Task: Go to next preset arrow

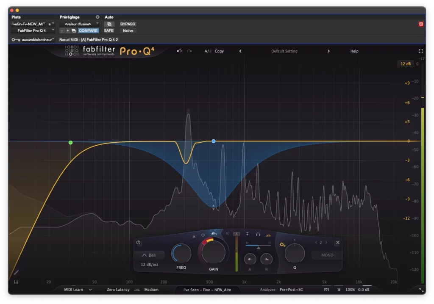Action: (x=328, y=51)
